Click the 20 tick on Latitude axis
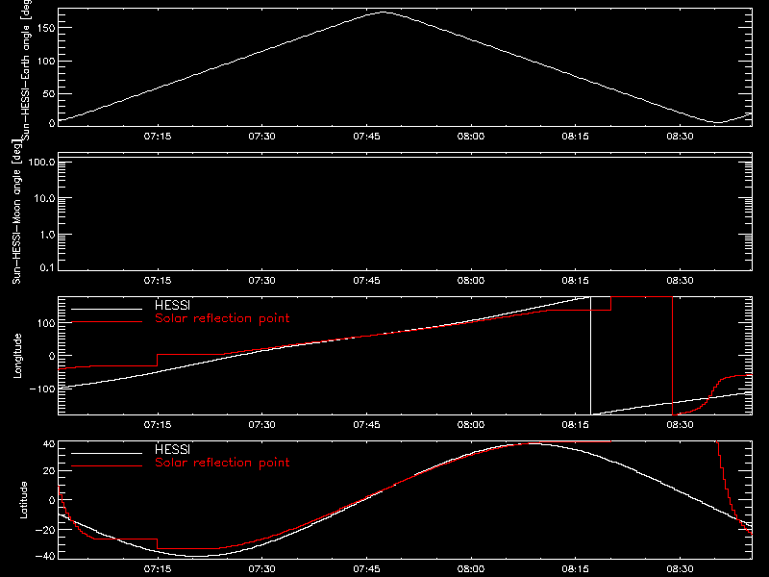This screenshot has width=769, height=577. click(x=49, y=471)
